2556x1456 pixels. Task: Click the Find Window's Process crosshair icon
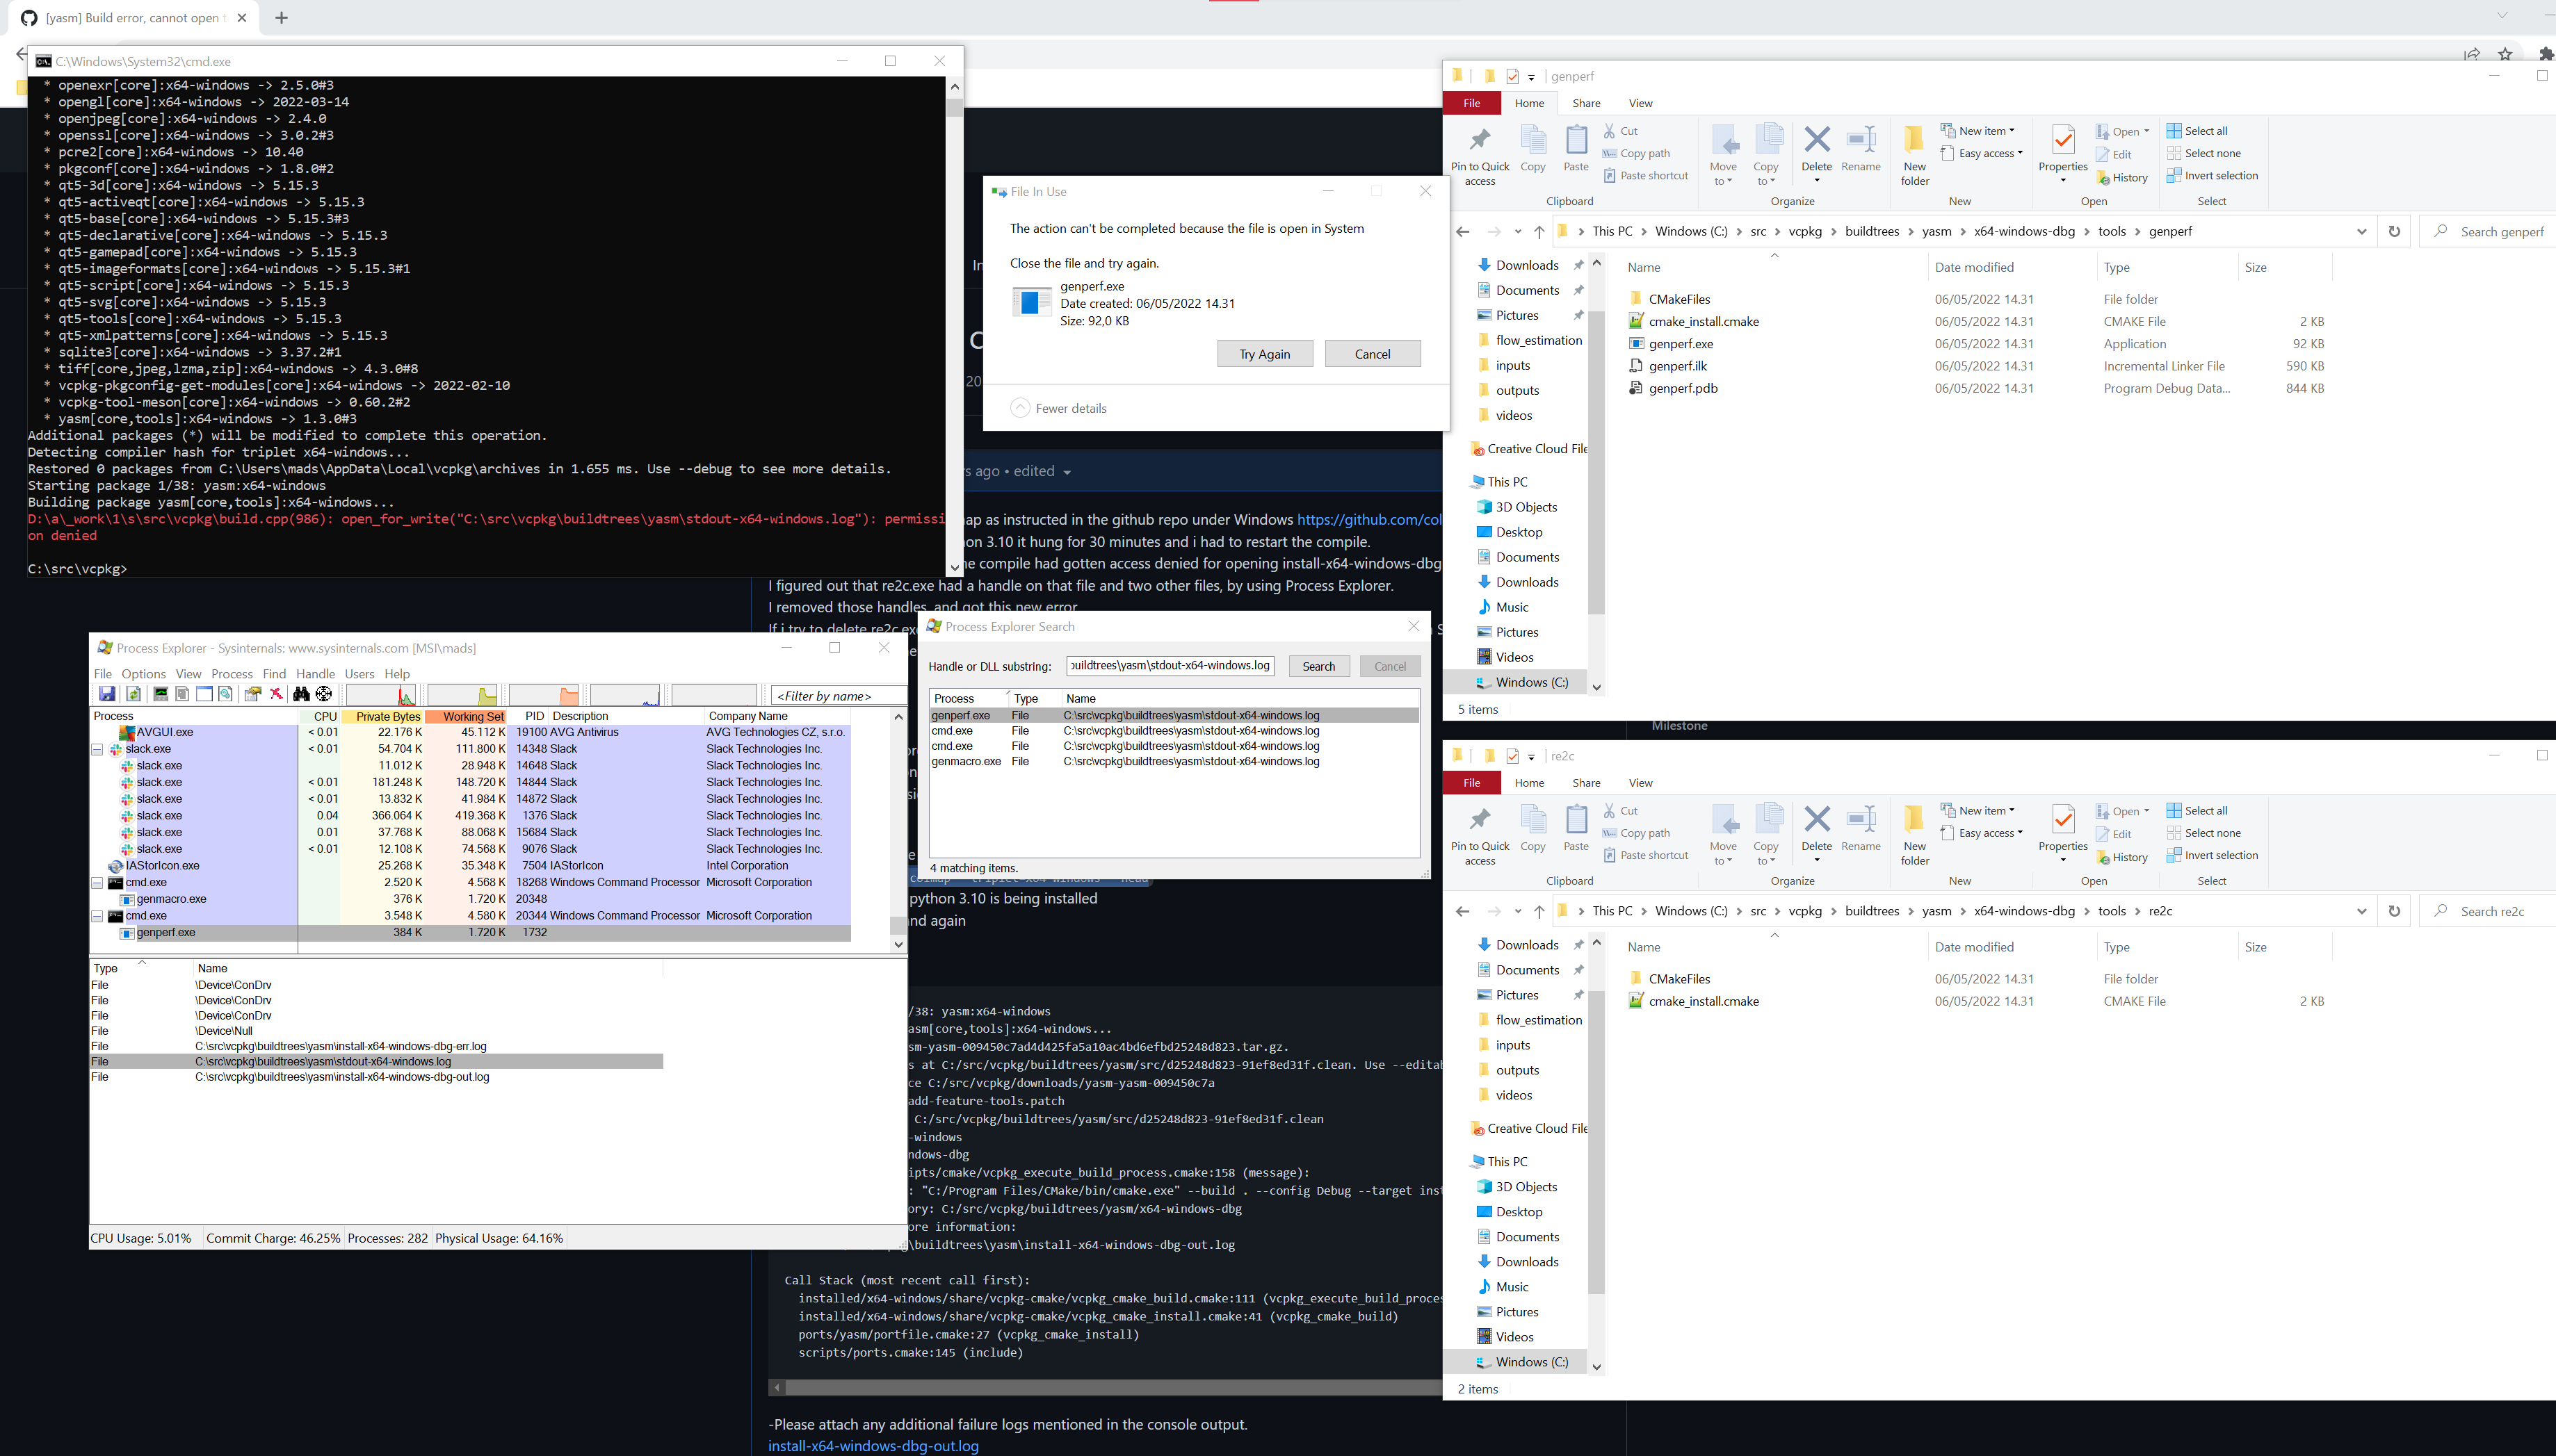pos(323,694)
